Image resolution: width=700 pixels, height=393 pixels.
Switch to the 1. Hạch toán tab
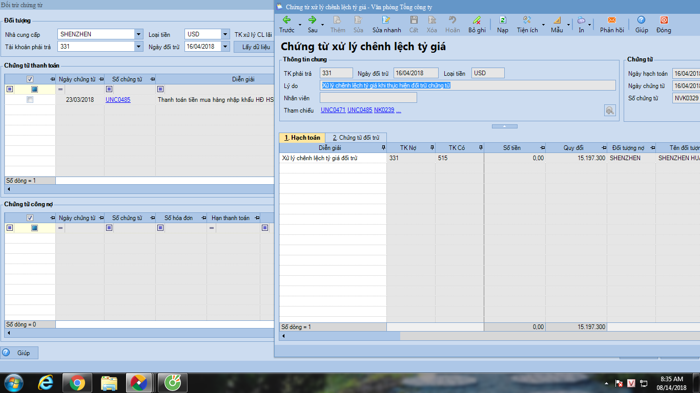(x=302, y=138)
